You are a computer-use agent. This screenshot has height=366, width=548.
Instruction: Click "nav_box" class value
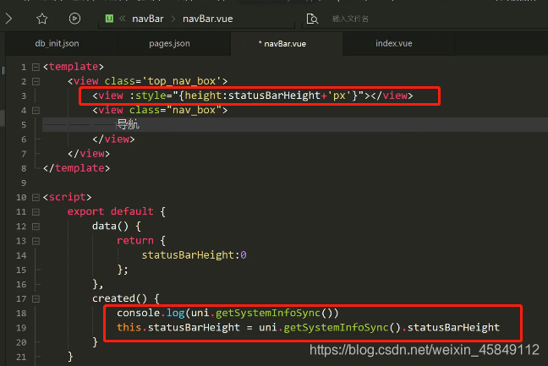pos(194,110)
